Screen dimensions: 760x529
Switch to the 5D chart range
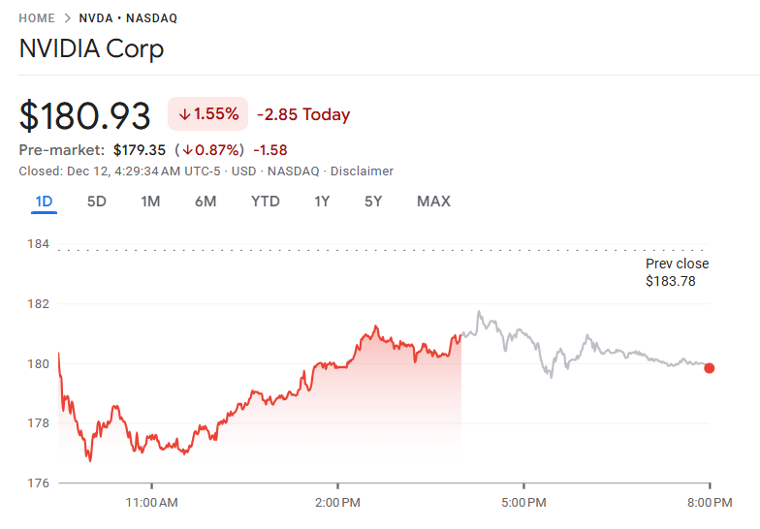97,202
